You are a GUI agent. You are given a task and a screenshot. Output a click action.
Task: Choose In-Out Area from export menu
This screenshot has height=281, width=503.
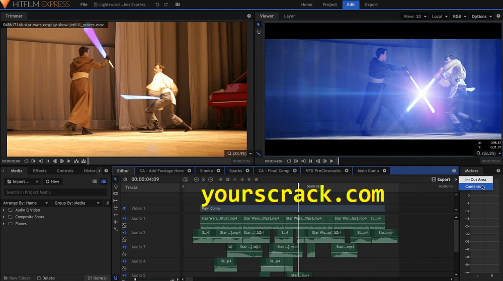pos(475,180)
